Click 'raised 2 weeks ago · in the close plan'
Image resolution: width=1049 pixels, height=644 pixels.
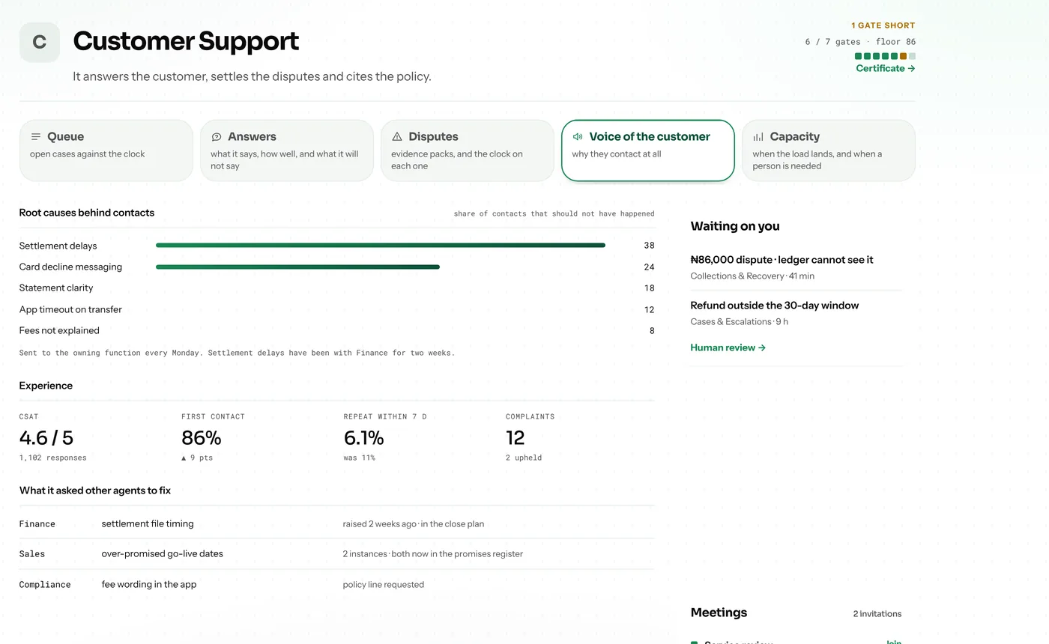(414, 524)
